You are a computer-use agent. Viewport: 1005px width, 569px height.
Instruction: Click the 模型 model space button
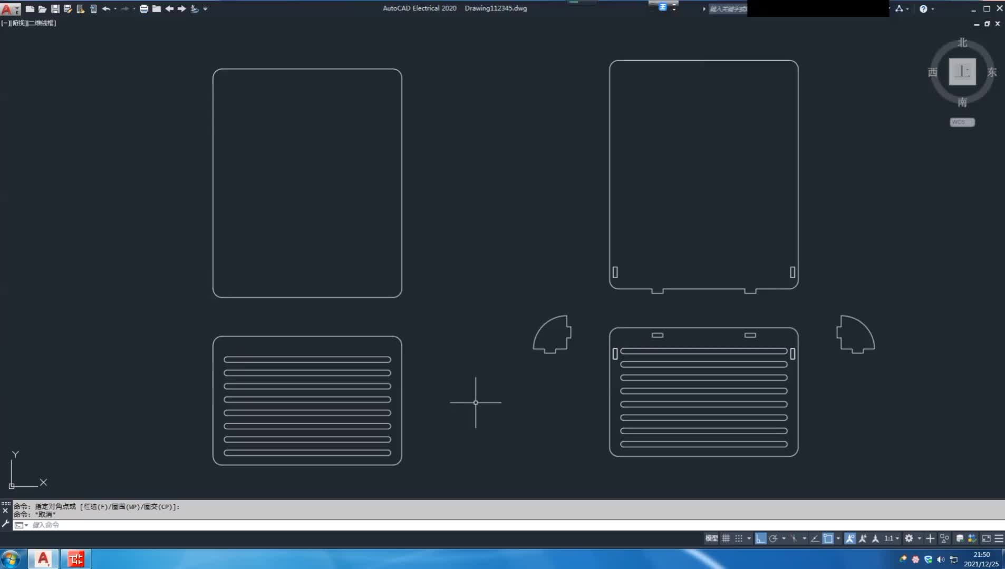pyautogui.click(x=711, y=538)
